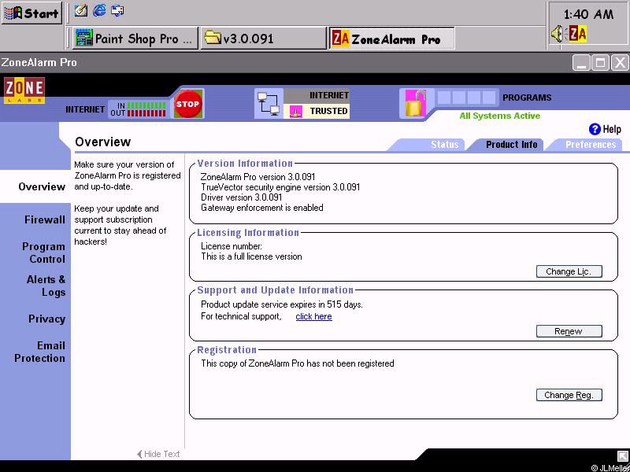Click the notepad quick launch icon
This screenshot has height=472, width=630.
(x=81, y=10)
